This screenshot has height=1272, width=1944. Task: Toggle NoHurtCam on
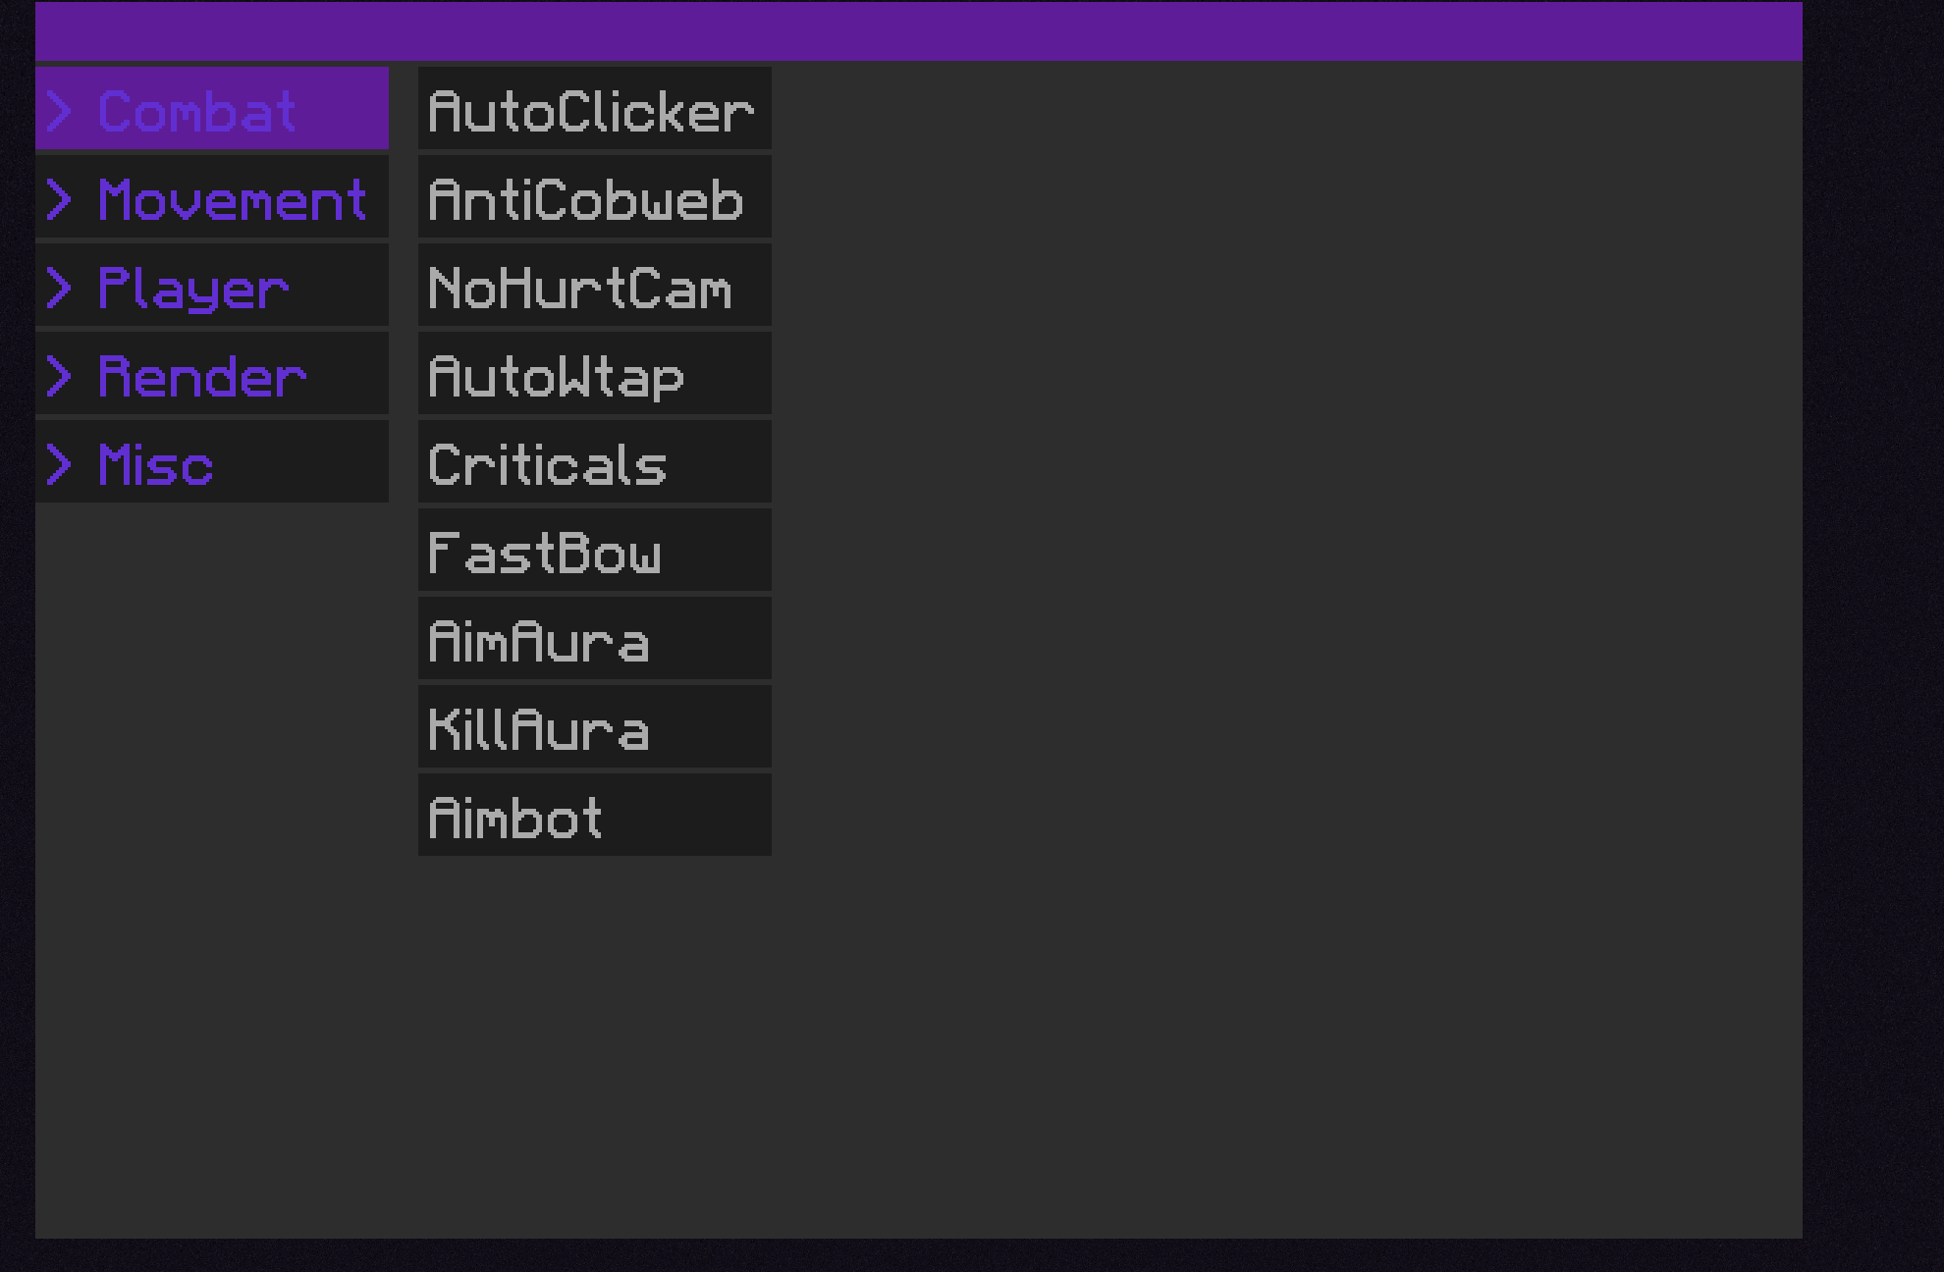(595, 285)
